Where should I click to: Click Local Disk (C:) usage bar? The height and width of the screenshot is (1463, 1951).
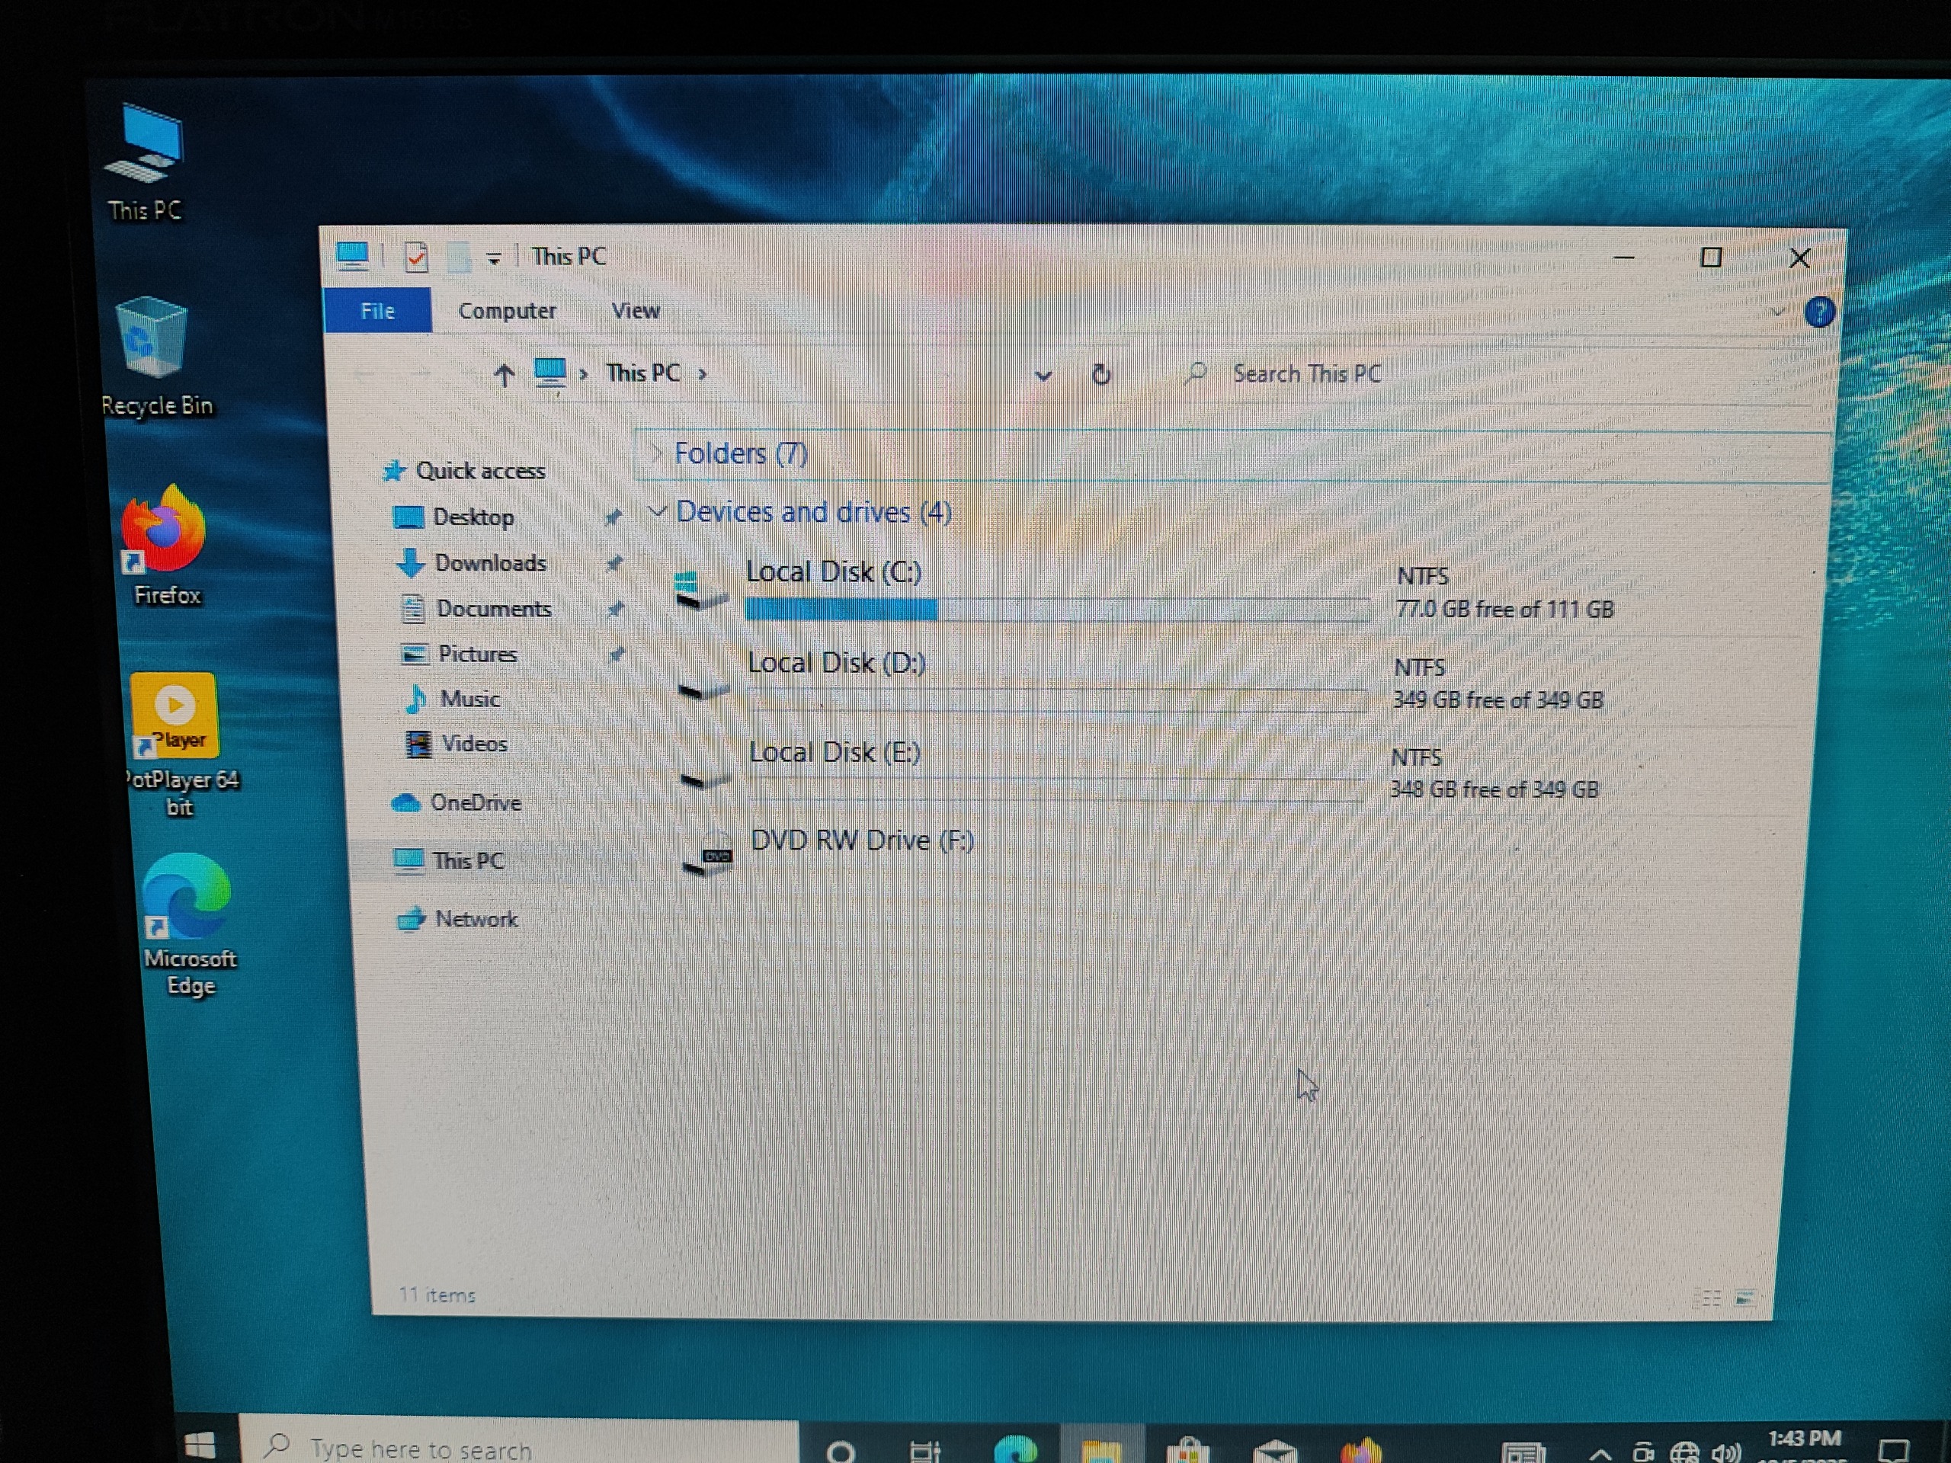1056,609
